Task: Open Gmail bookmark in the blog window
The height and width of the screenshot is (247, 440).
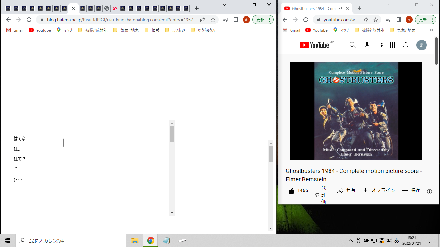Action: (15, 30)
